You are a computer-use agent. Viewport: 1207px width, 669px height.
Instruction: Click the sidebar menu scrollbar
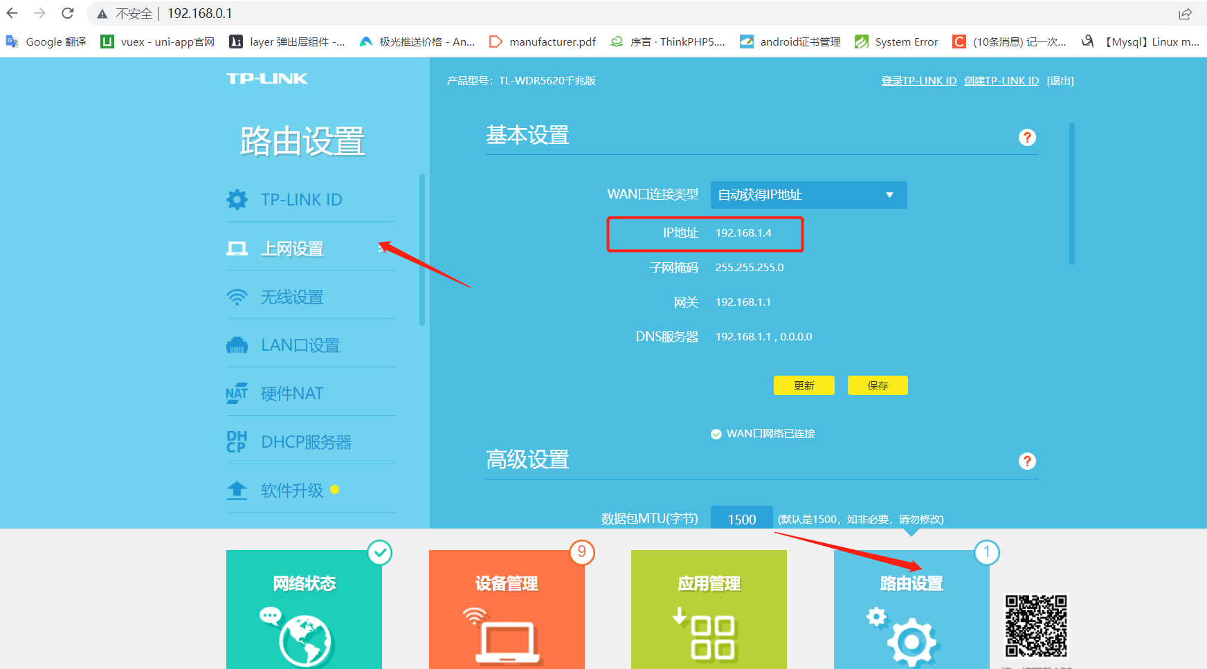click(422, 249)
